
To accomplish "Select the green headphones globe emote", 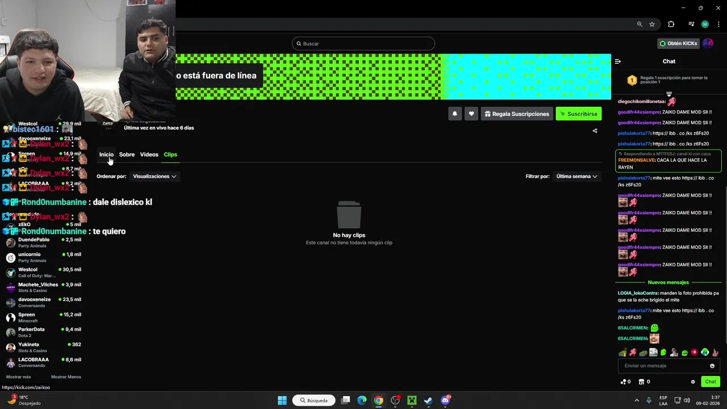I will [x=705, y=353].
